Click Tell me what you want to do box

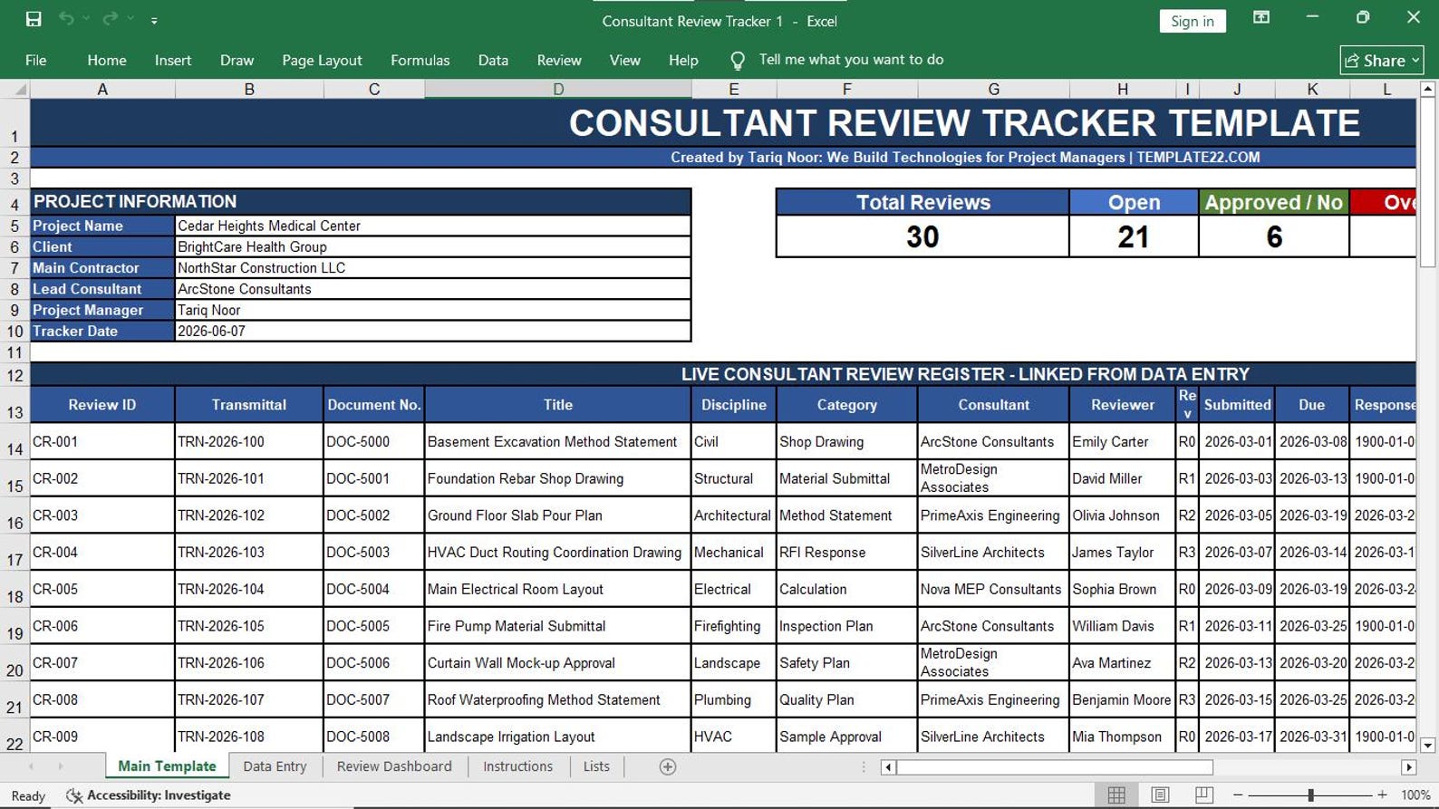[851, 60]
